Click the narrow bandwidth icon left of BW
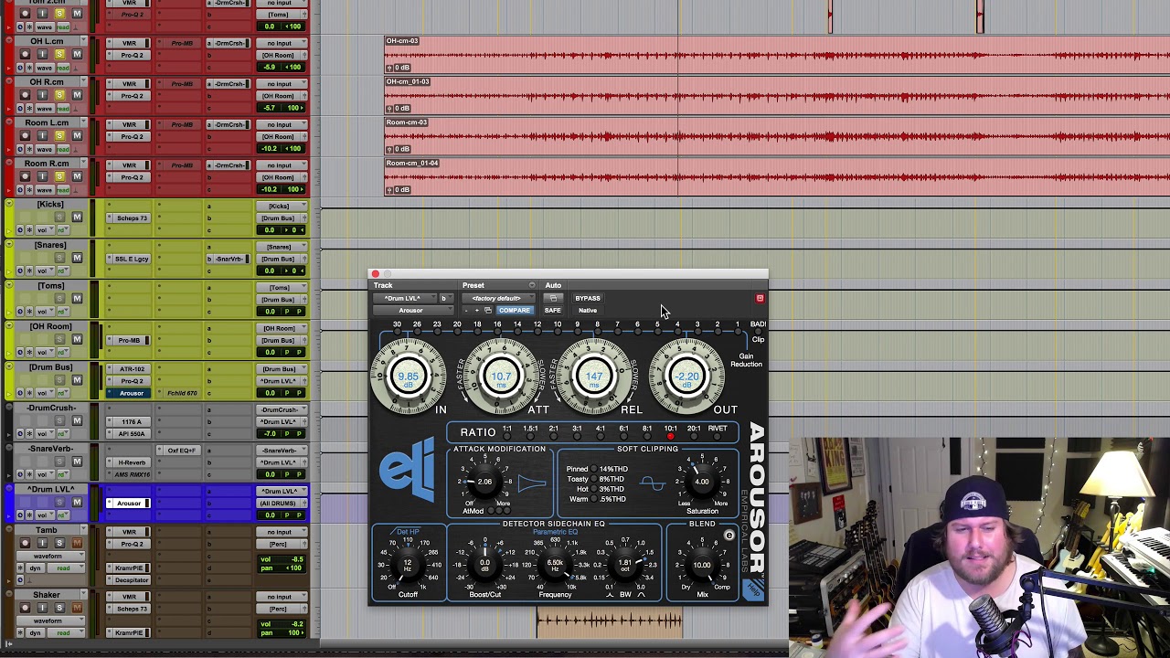The image size is (1170, 658). (x=610, y=595)
